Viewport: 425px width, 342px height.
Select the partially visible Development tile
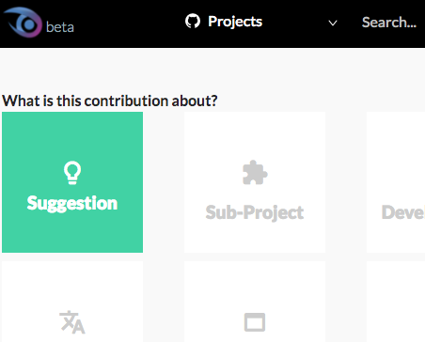[396, 182]
